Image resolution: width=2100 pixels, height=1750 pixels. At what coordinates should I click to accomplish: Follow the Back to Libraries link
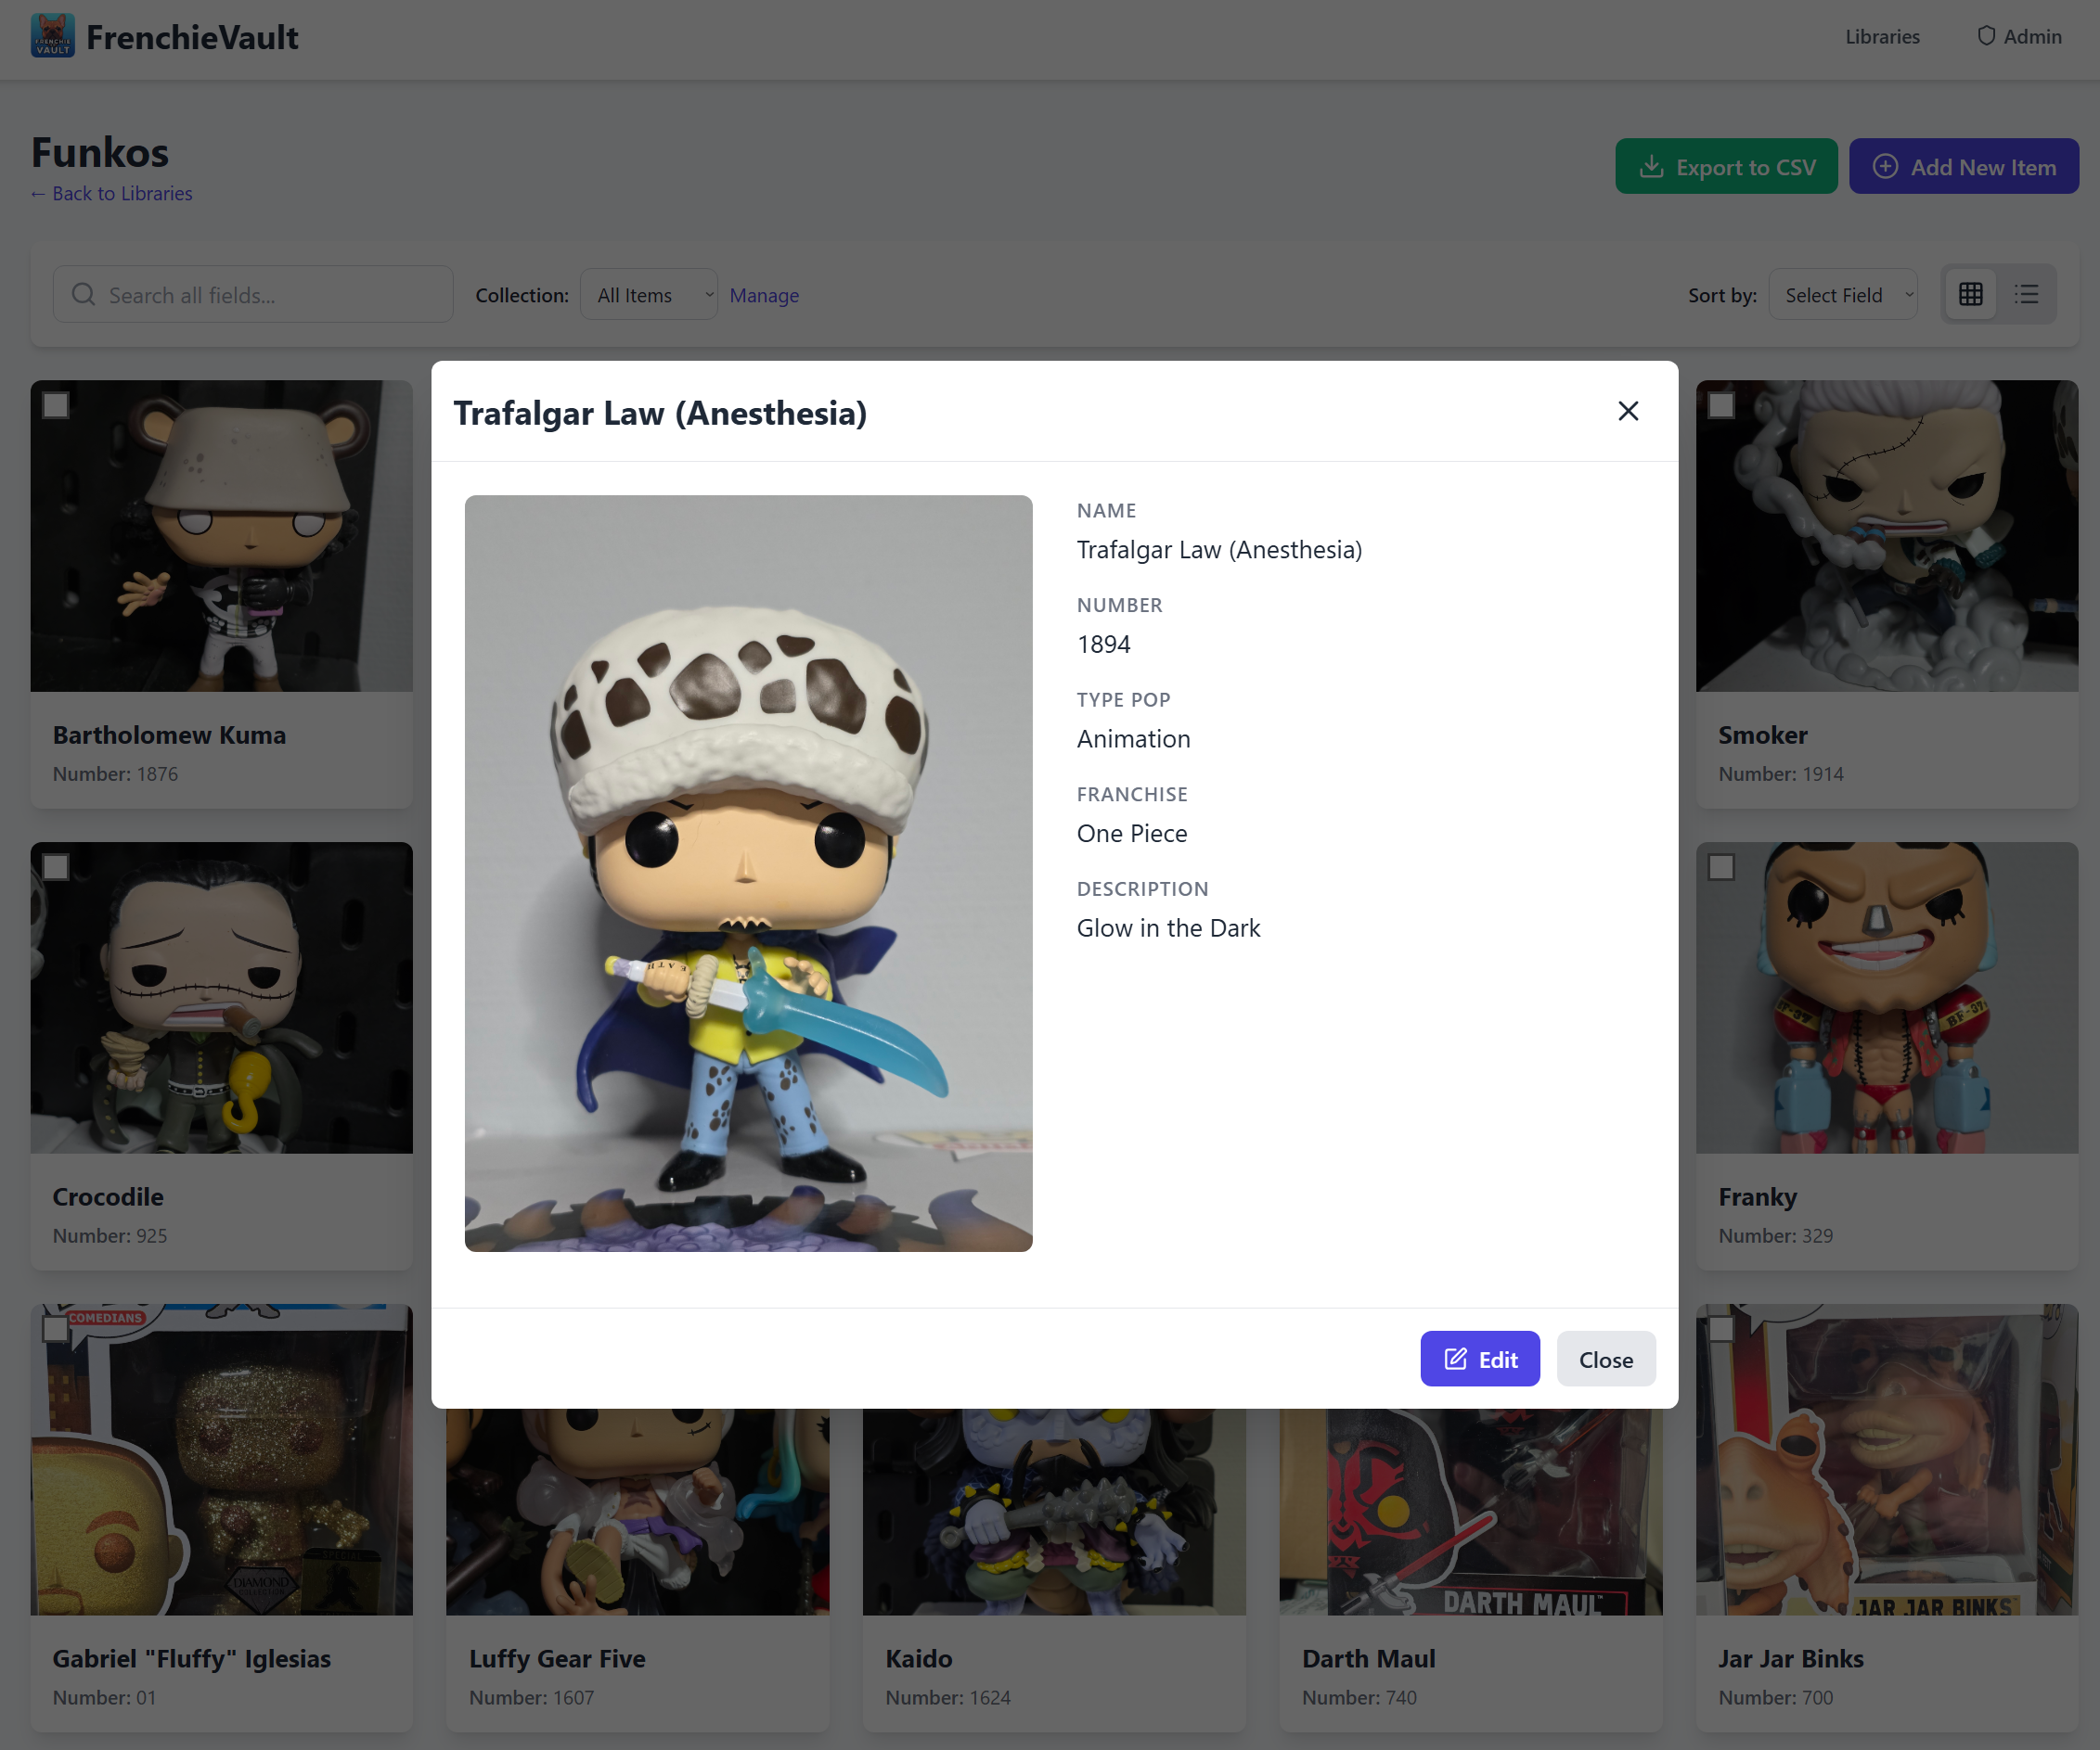tap(112, 194)
